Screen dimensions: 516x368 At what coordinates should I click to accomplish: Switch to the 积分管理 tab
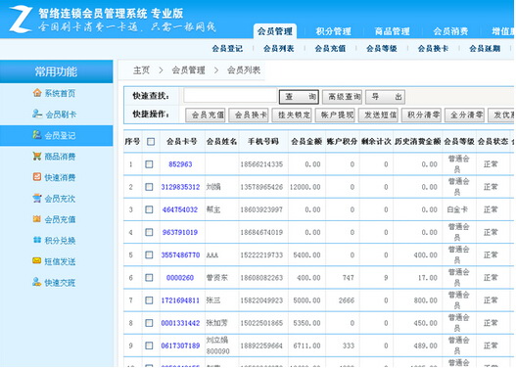(x=333, y=31)
